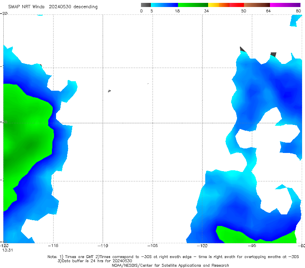The image size is (305, 268).
Task: Click the cyan-blue segment of the color bar
Action: point(164,5)
